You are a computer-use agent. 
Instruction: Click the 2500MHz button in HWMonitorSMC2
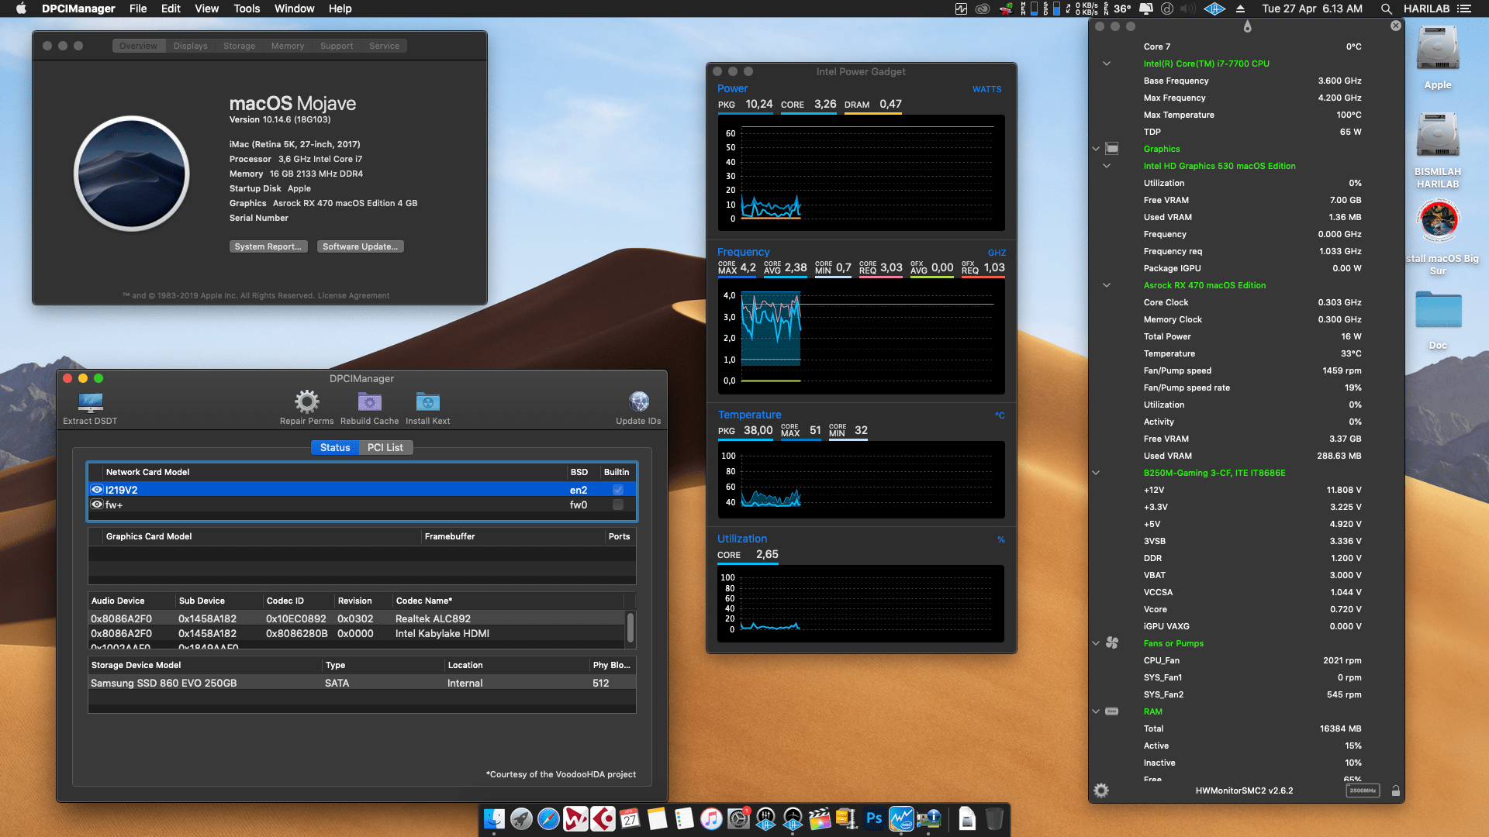click(1363, 790)
